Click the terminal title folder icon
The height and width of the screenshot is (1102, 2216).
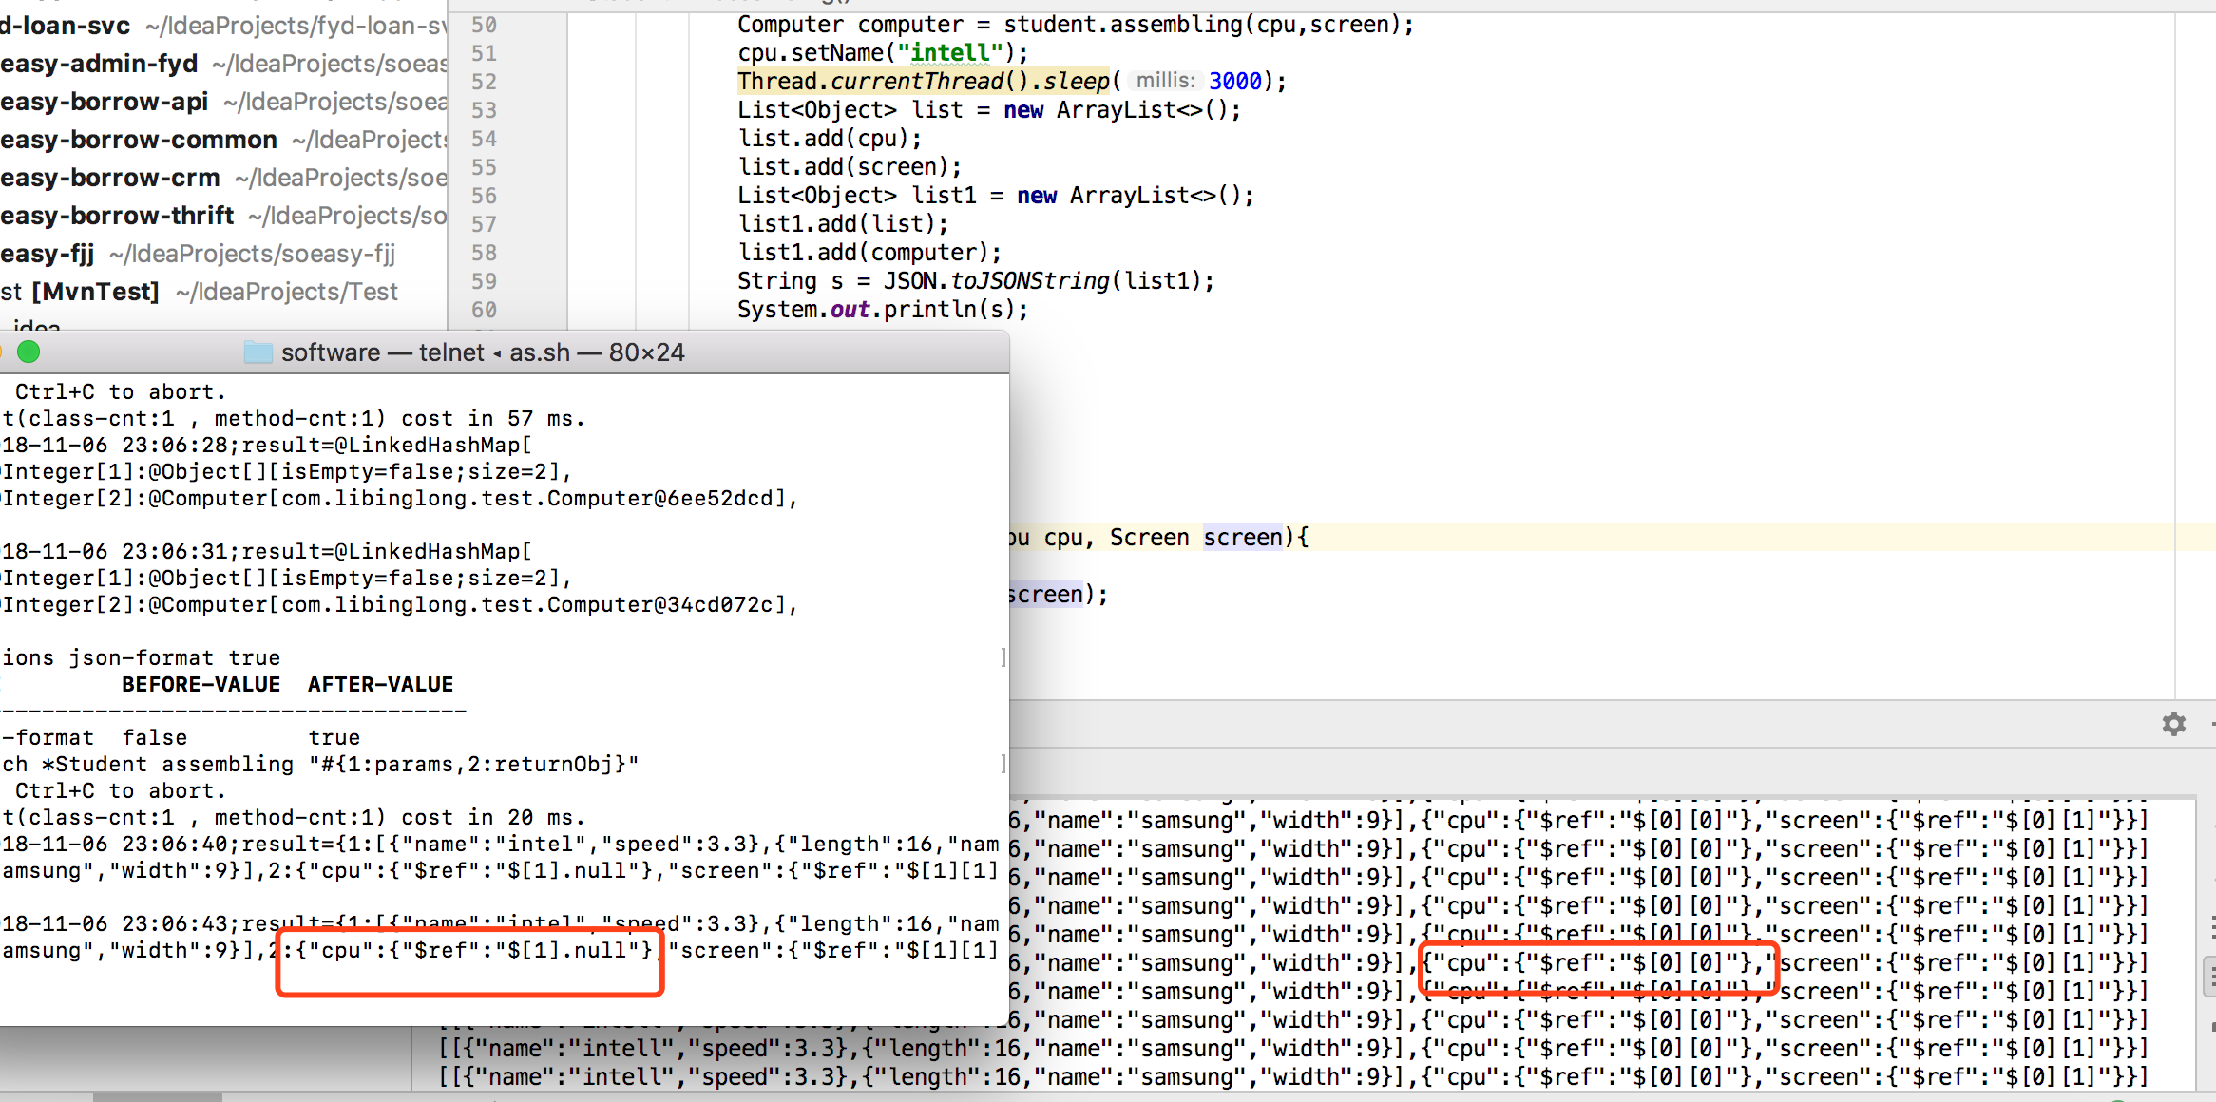pyautogui.click(x=258, y=352)
